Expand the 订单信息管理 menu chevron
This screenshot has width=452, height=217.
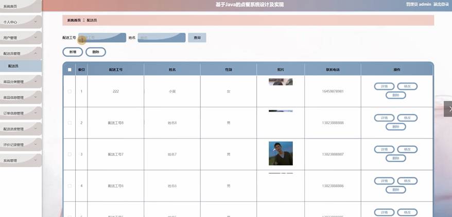[36, 113]
